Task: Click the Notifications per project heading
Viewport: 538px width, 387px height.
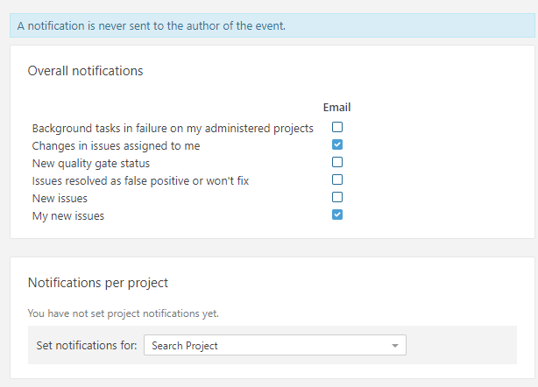Action: coord(97,283)
